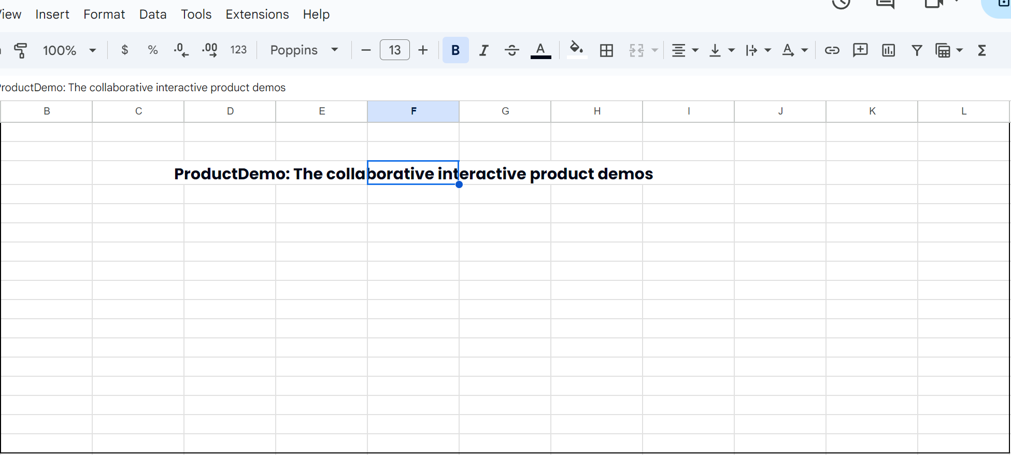Insert chart icon
The height and width of the screenshot is (455, 1011).
(x=889, y=50)
